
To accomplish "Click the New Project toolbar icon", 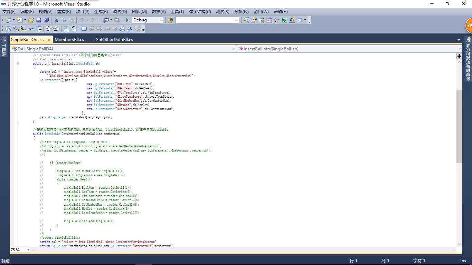I will 8,20.
